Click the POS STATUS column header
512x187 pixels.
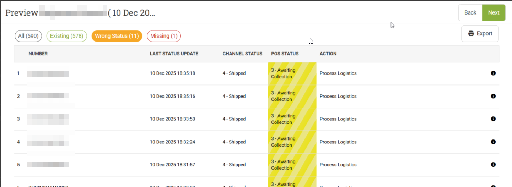[x=285, y=54]
